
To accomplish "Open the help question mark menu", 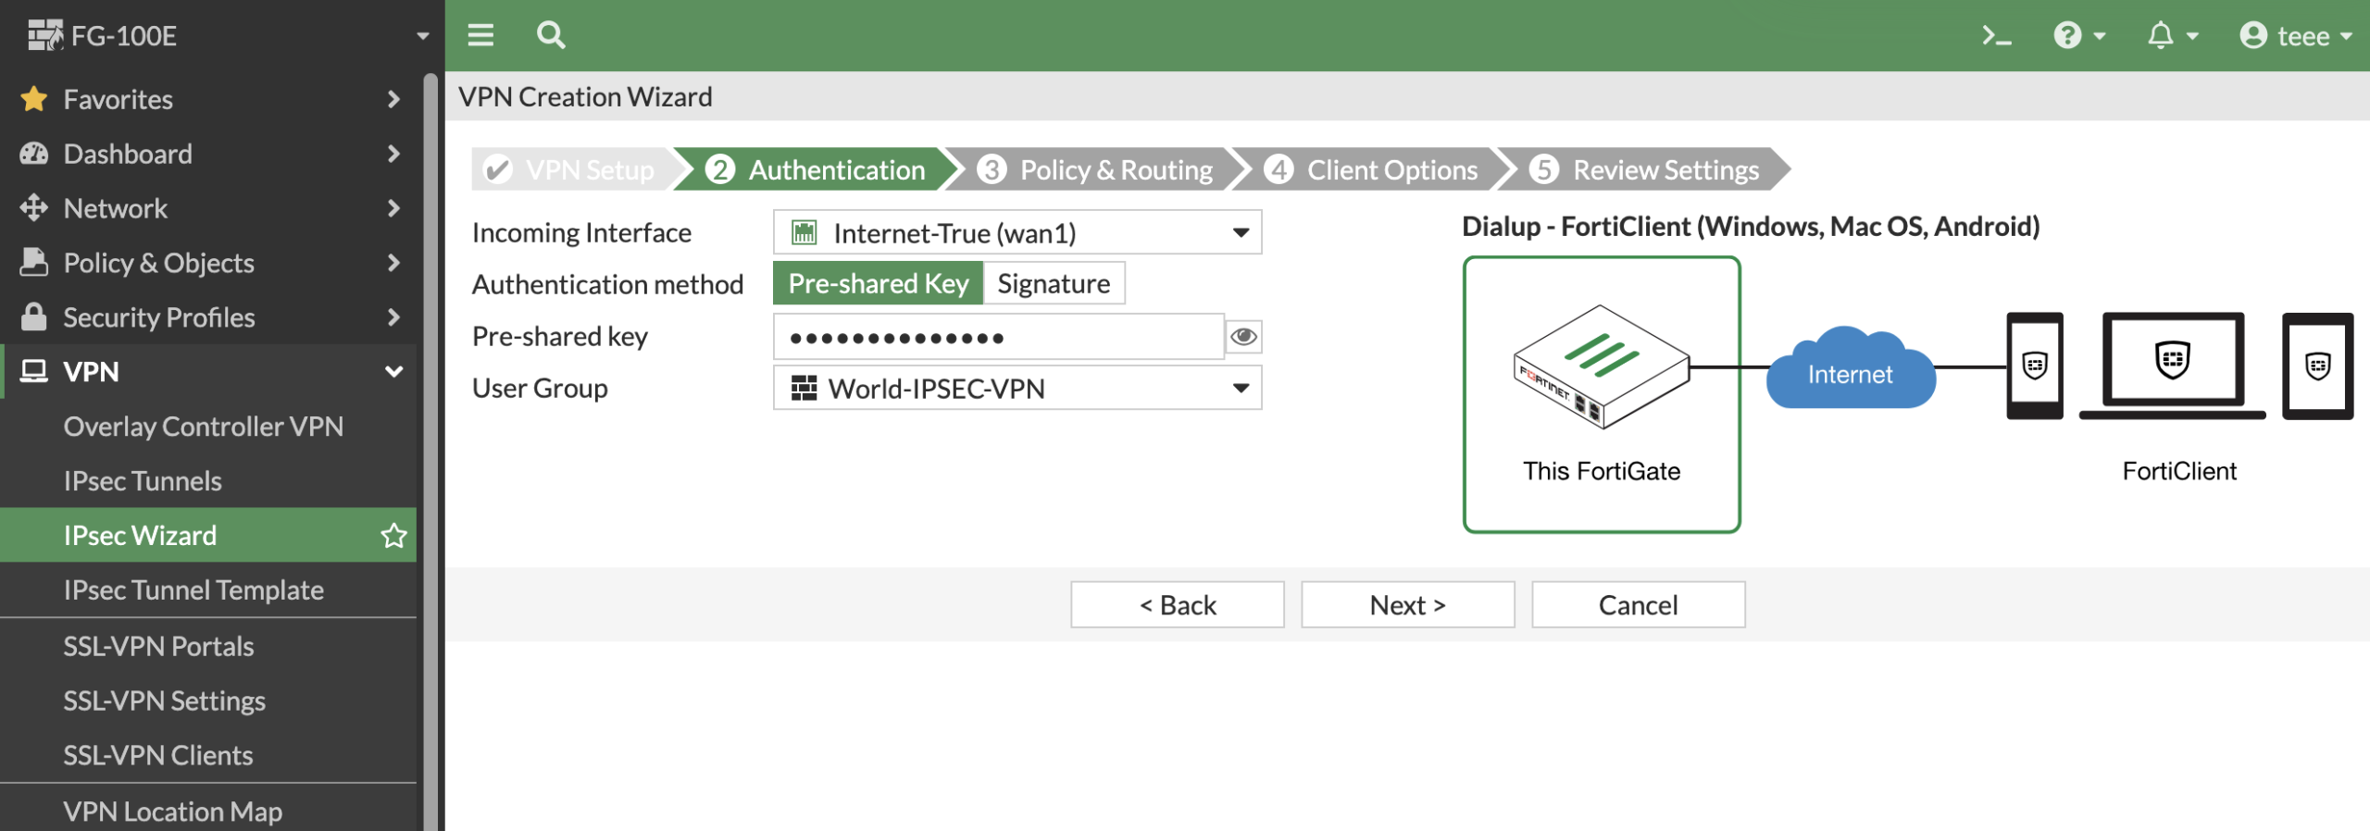I will (2077, 36).
